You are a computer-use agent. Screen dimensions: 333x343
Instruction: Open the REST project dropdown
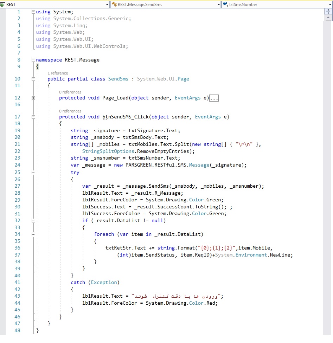pos(107,5)
